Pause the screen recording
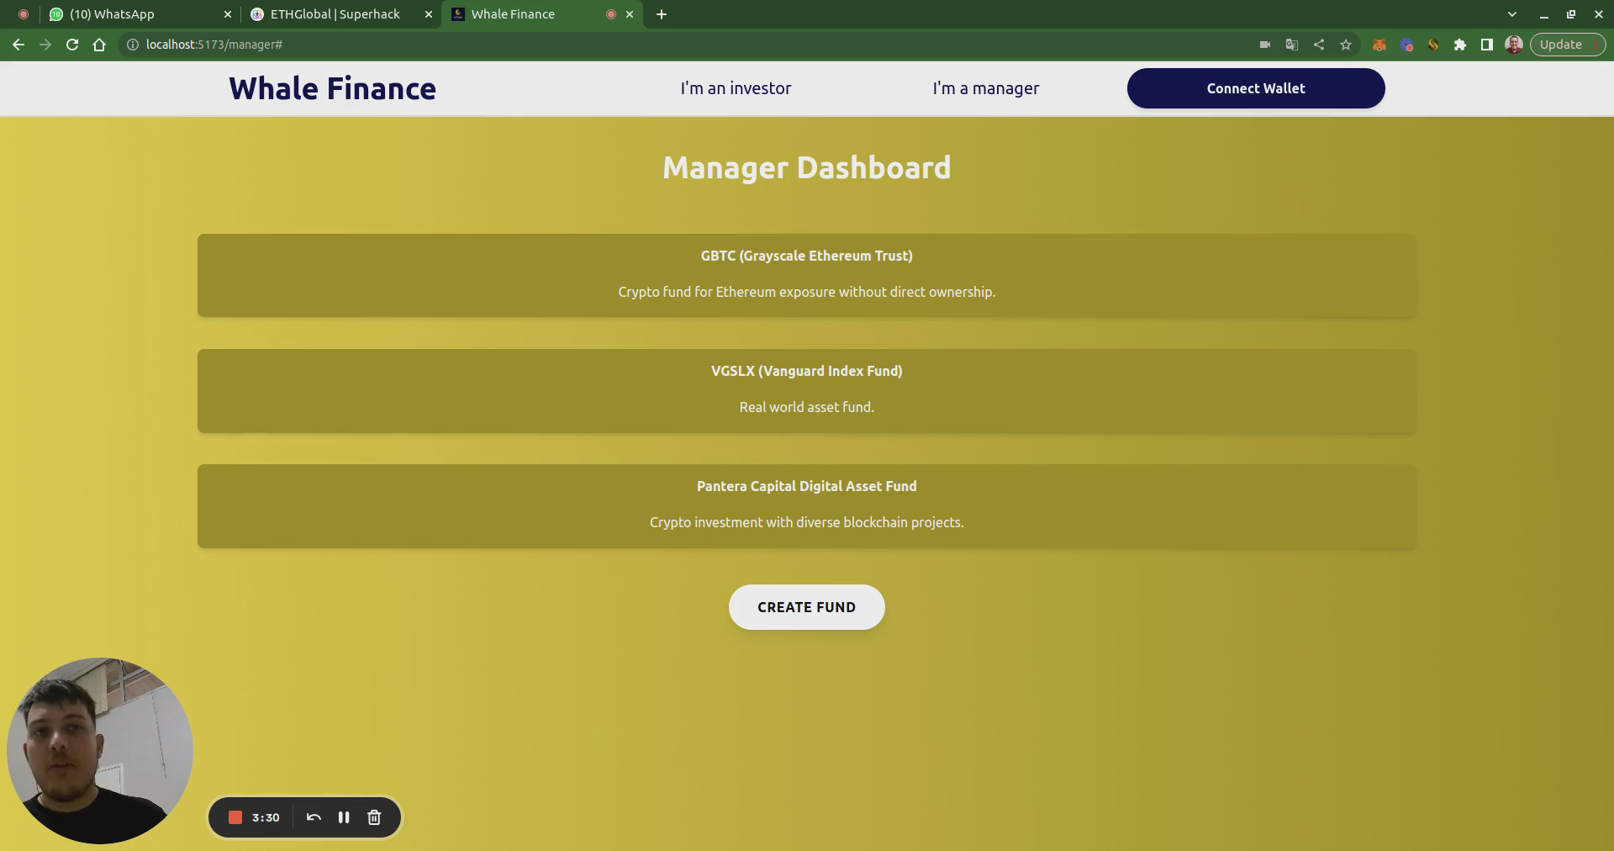 tap(344, 817)
